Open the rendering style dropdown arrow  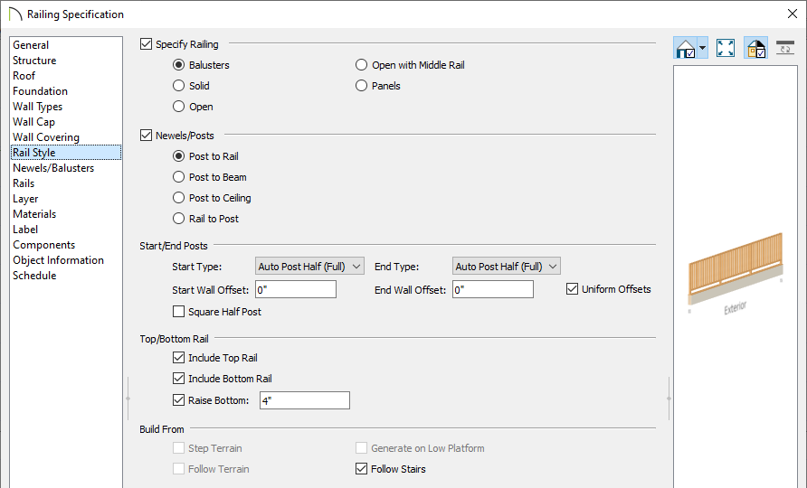(x=702, y=49)
